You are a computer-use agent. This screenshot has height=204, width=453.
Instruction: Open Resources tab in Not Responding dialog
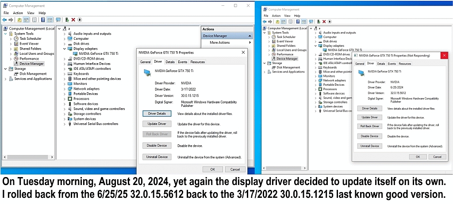pyautogui.click(x=405, y=64)
